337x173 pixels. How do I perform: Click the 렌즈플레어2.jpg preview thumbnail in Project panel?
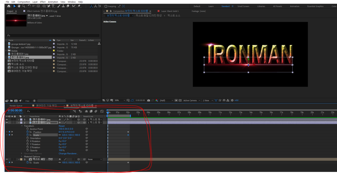16,21
